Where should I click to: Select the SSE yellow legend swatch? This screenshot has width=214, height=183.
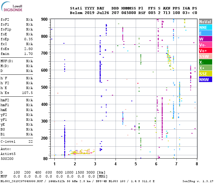point(205,74)
